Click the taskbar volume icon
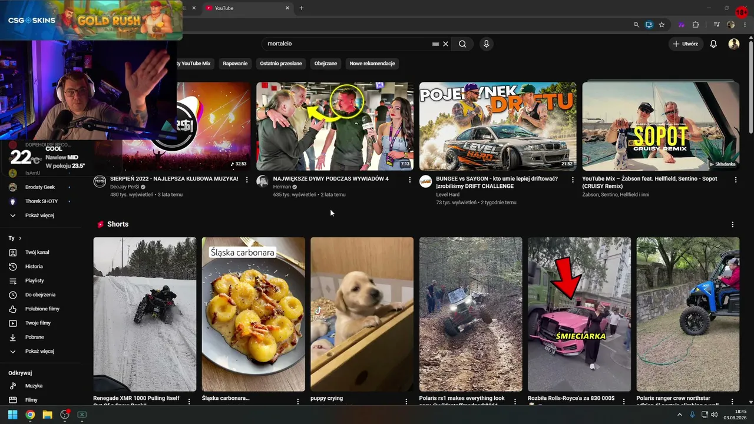The width and height of the screenshot is (754, 424). [x=715, y=415]
